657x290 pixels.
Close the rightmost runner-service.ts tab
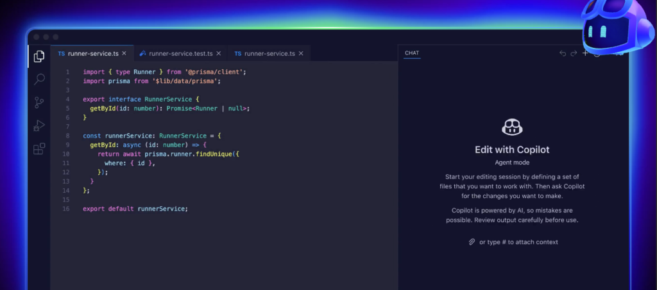(x=301, y=54)
